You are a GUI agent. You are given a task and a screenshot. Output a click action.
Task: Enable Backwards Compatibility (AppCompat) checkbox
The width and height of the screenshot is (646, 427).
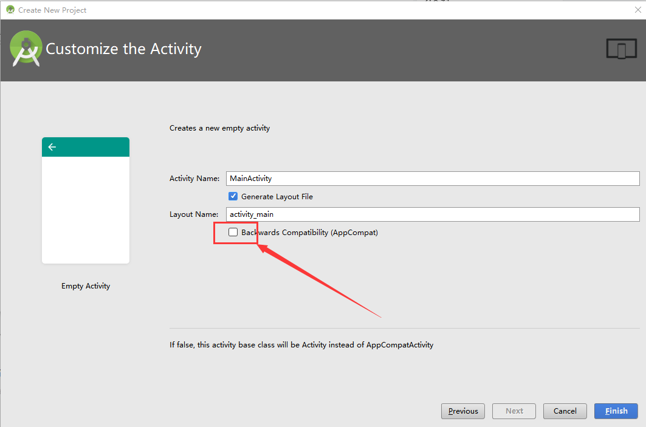tap(233, 232)
